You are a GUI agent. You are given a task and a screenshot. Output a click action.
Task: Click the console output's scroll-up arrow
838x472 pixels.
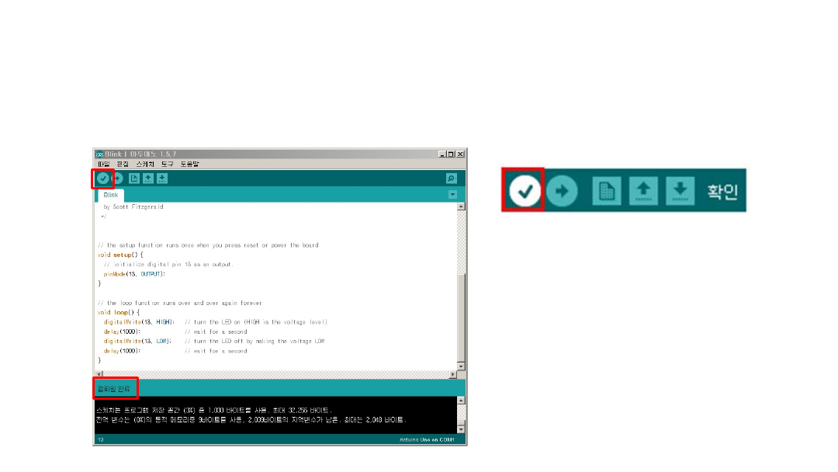(x=461, y=401)
